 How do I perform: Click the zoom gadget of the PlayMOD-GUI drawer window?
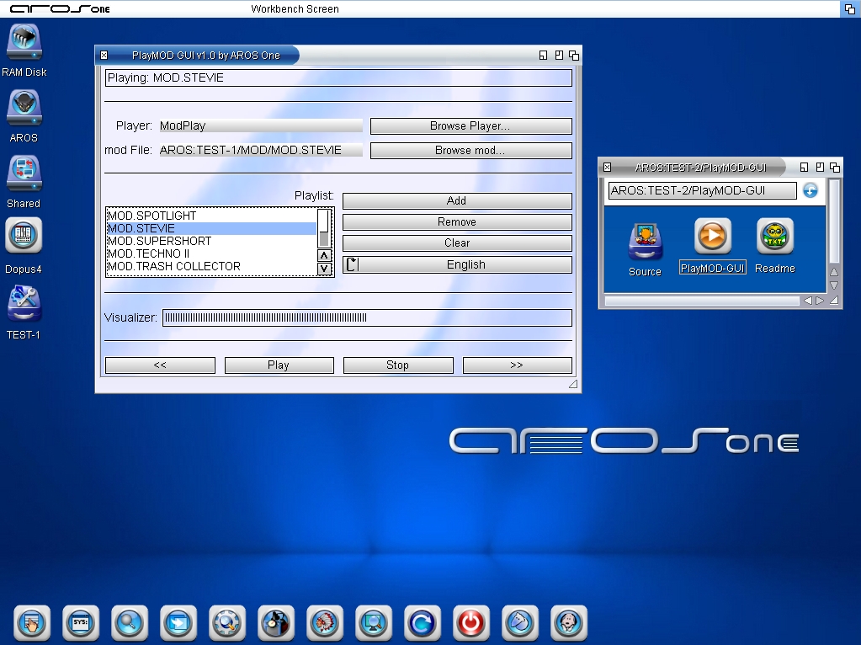[x=820, y=168]
